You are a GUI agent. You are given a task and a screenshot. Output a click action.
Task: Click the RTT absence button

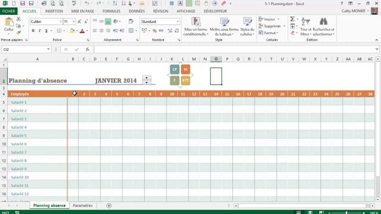pos(185,80)
